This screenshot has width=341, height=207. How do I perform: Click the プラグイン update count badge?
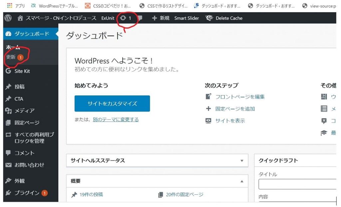[45, 193]
